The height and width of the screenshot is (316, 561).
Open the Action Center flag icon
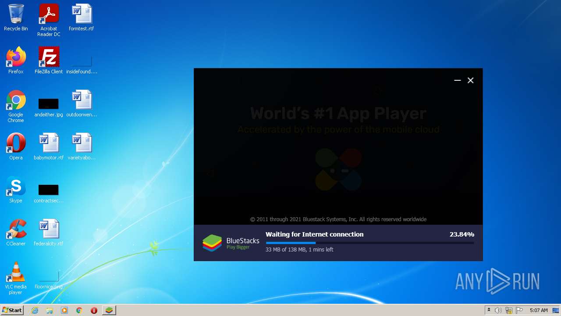pos(519,310)
